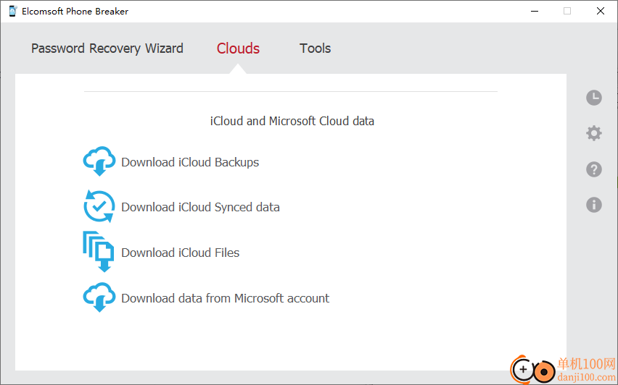Close the Elcomsoft Phone Breaker window

pyautogui.click(x=601, y=11)
